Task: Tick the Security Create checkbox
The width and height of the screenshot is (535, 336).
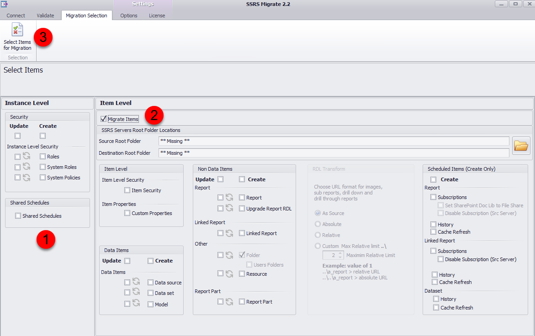Action: click(x=42, y=136)
